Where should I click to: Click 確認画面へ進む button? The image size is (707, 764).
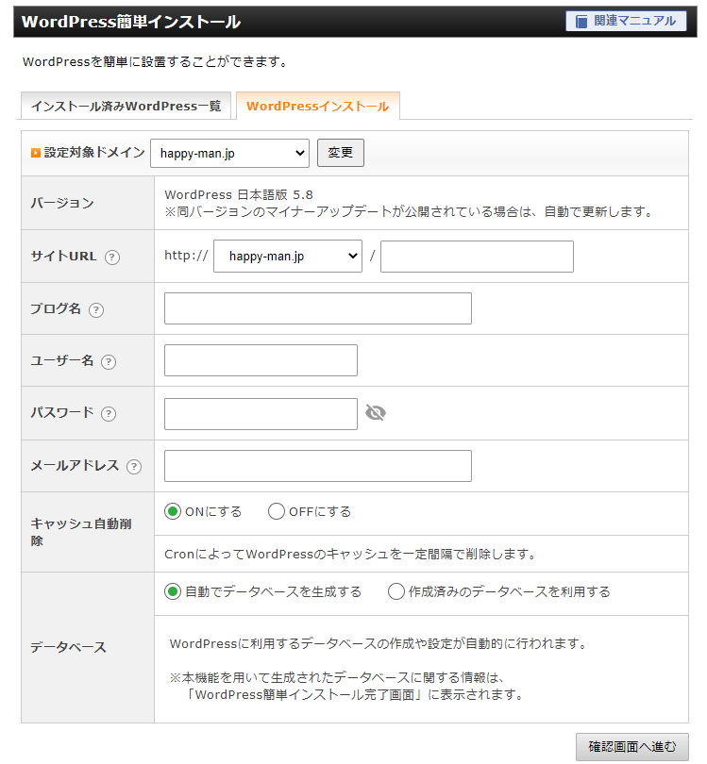tap(632, 747)
